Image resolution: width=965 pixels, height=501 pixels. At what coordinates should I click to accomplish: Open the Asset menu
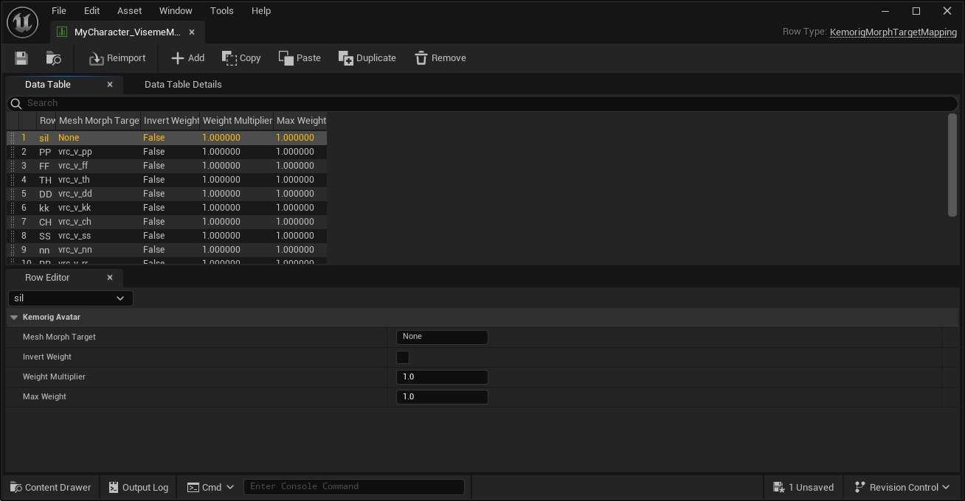click(x=129, y=11)
